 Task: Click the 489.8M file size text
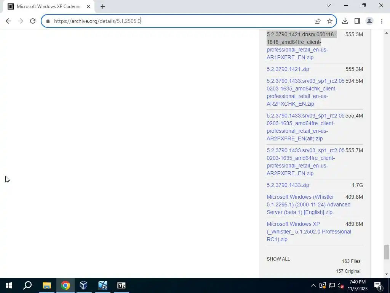pyautogui.click(x=354, y=224)
